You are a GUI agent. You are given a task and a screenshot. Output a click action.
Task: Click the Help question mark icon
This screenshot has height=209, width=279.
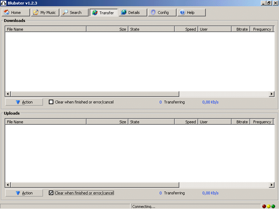click(x=182, y=13)
